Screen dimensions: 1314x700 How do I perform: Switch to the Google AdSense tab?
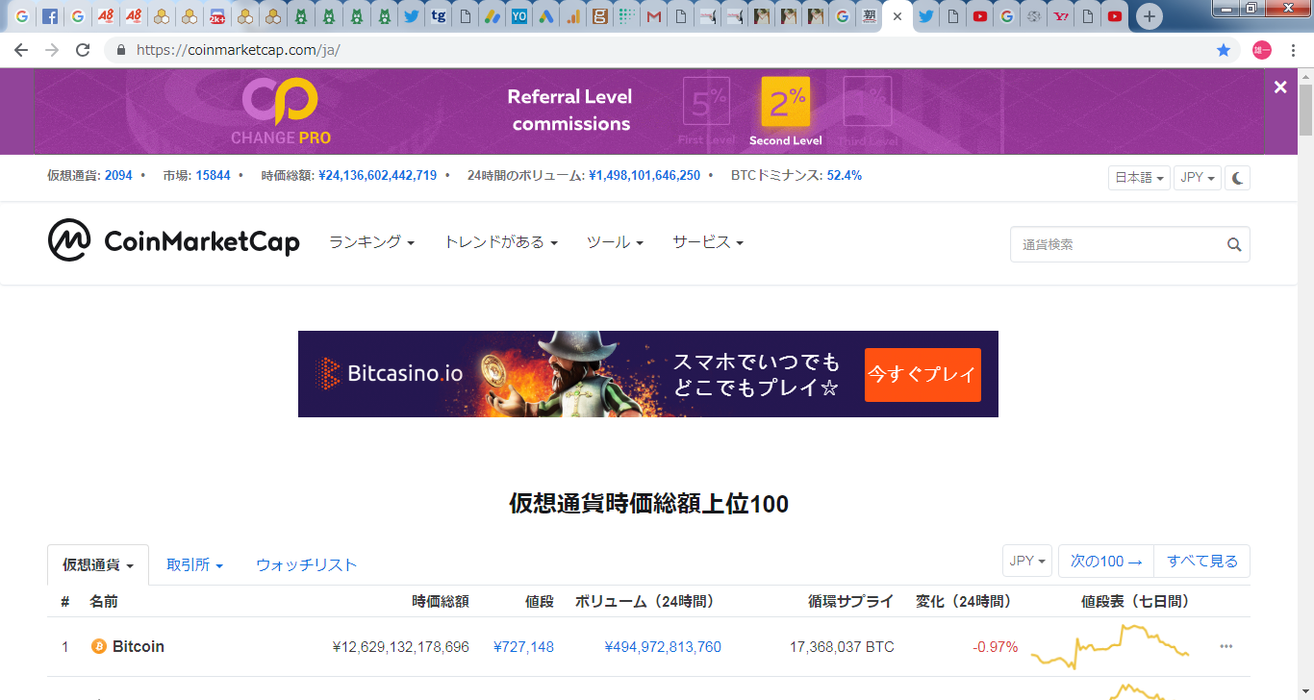point(493,16)
